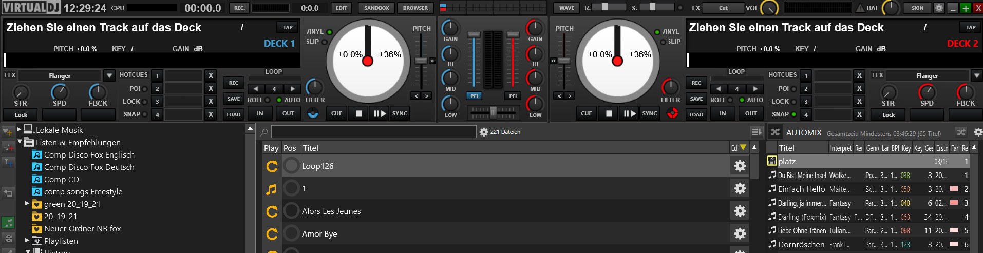The height and width of the screenshot is (253, 983).
Task: Click the platz list icon in Automix
Action: pyautogui.click(x=772, y=161)
